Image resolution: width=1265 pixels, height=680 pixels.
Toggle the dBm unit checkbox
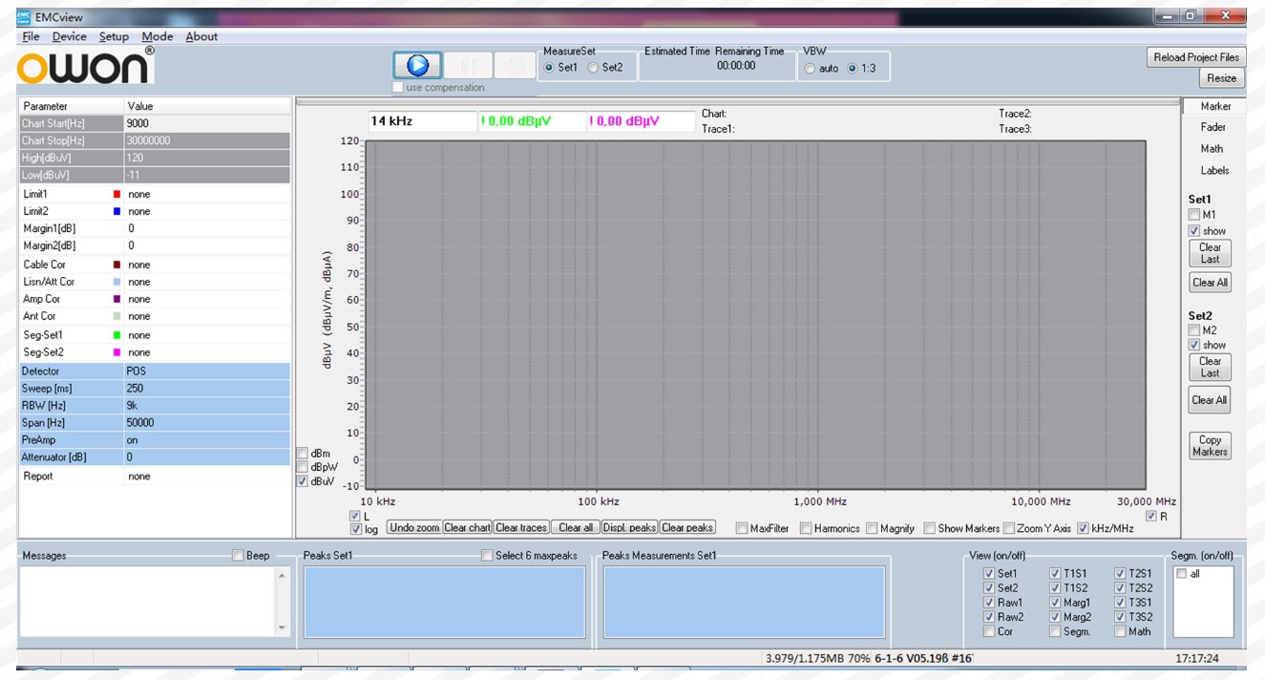(303, 453)
